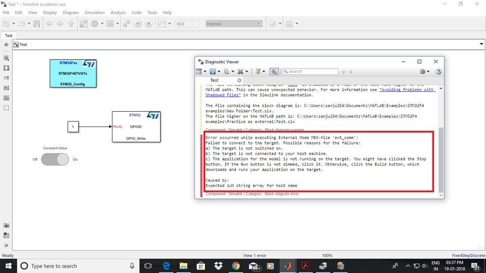The height and width of the screenshot is (273, 486).
Task: Open the Simulation menu
Action: click(x=94, y=12)
